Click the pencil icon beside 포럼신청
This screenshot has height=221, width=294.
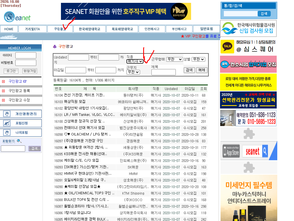[x=7, y=123]
